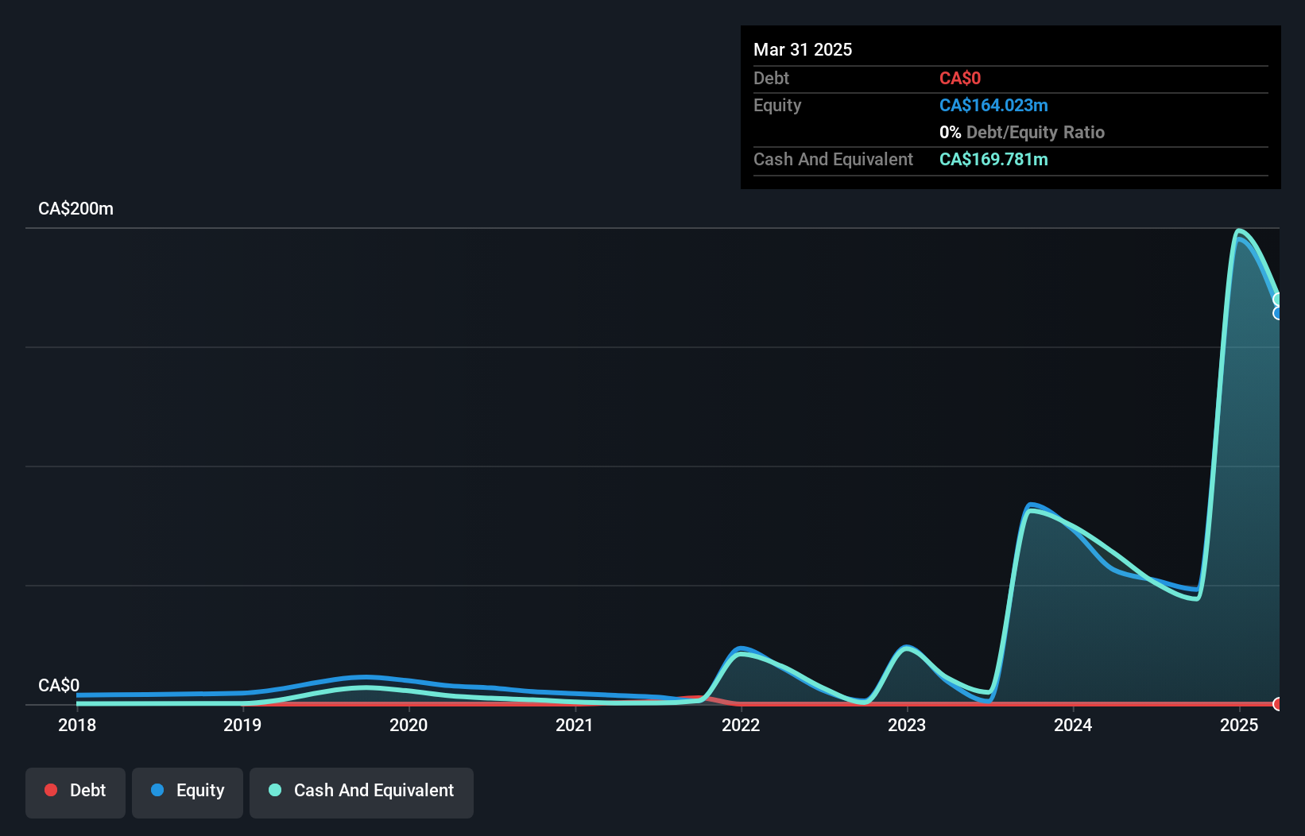Click the Cash value CA$169.781m

(x=993, y=159)
